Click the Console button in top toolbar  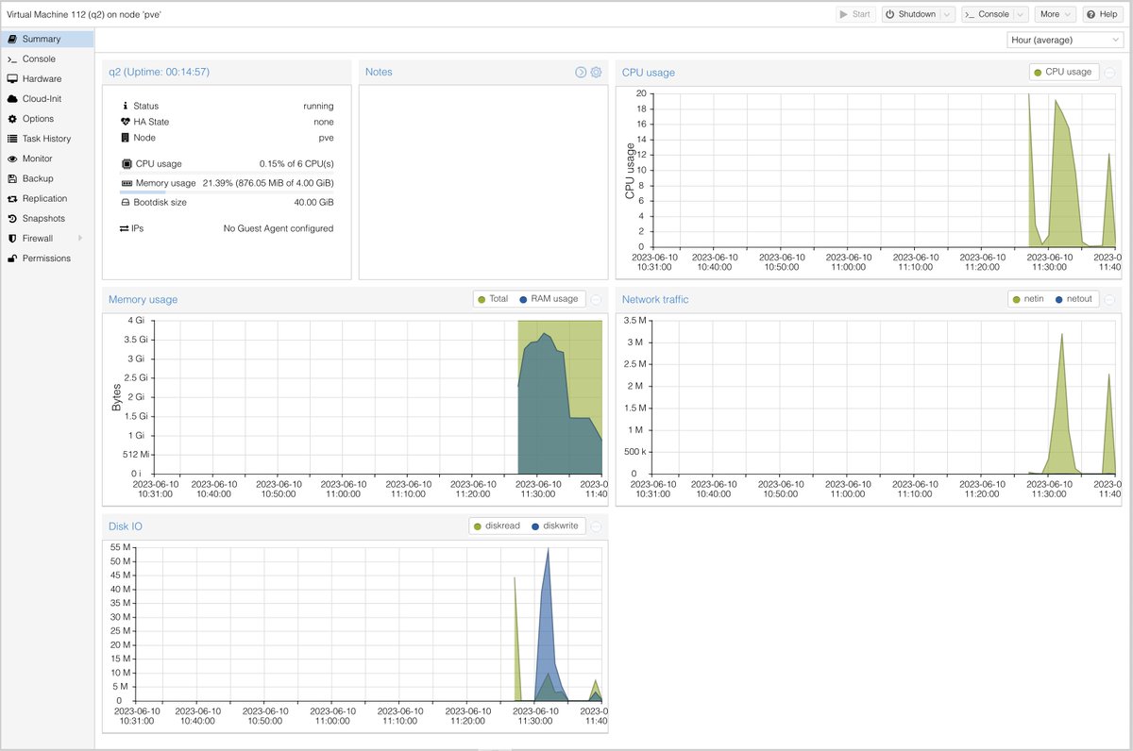pyautogui.click(x=986, y=14)
